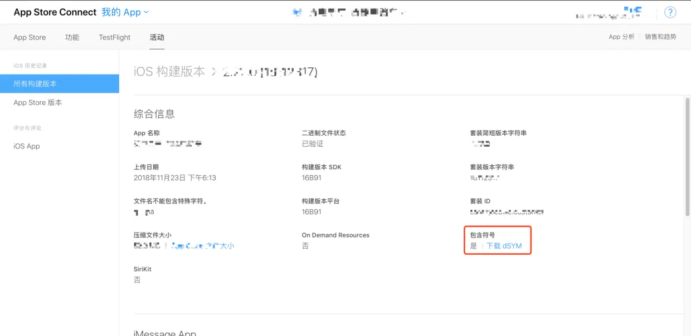
Task: Click the 套装 ID label
Action: [480, 201]
